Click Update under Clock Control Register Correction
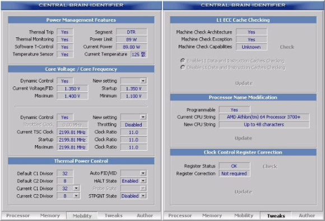325x221 pixels. tap(243, 192)
